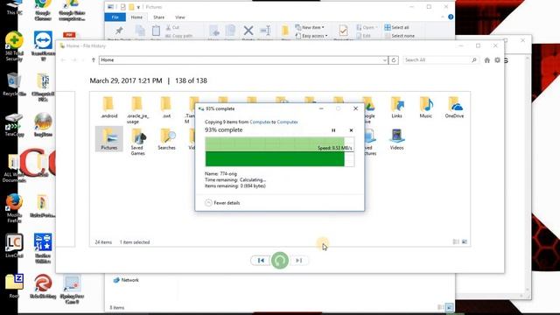Viewport: 560px width, 315px height.
Task: Cancel the copy operation
Action: [351, 130]
